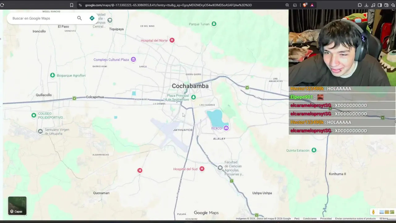Click the Cochabamba city label
This screenshot has height=223, width=396.
click(190, 86)
